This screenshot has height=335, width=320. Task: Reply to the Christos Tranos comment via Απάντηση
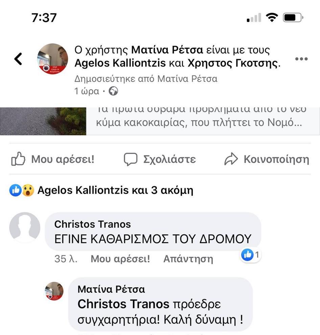[x=188, y=259]
